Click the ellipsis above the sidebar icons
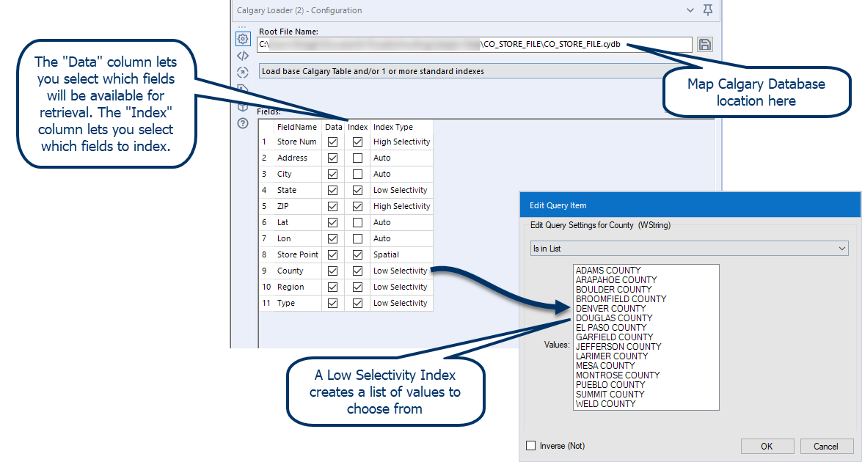Image resolution: width=862 pixels, height=462 pixels. [x=243, y=26]
